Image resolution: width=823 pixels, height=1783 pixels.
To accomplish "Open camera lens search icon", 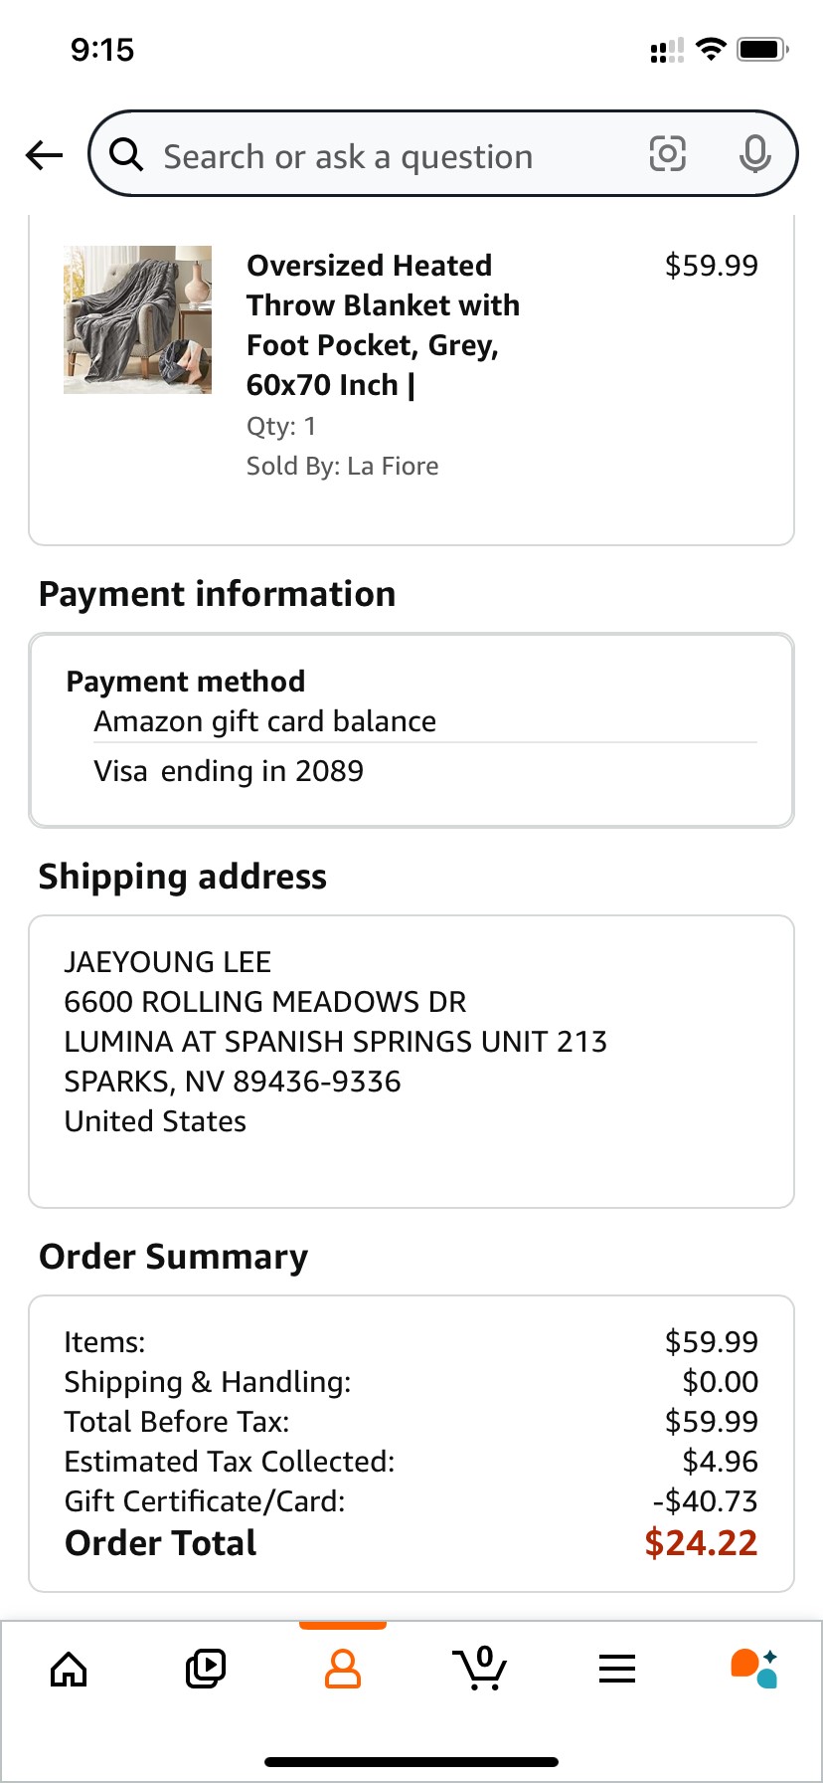I will coord(667,154).
